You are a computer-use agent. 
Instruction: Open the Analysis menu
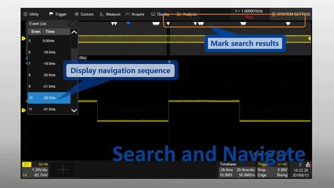(187, 14)
